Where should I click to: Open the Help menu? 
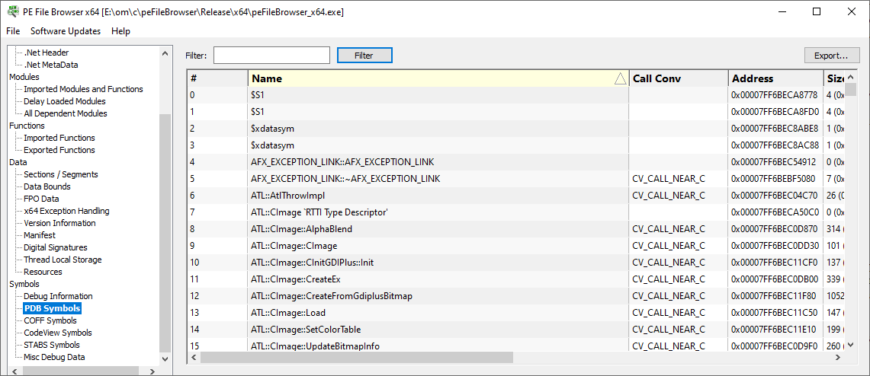coord(120,31)
